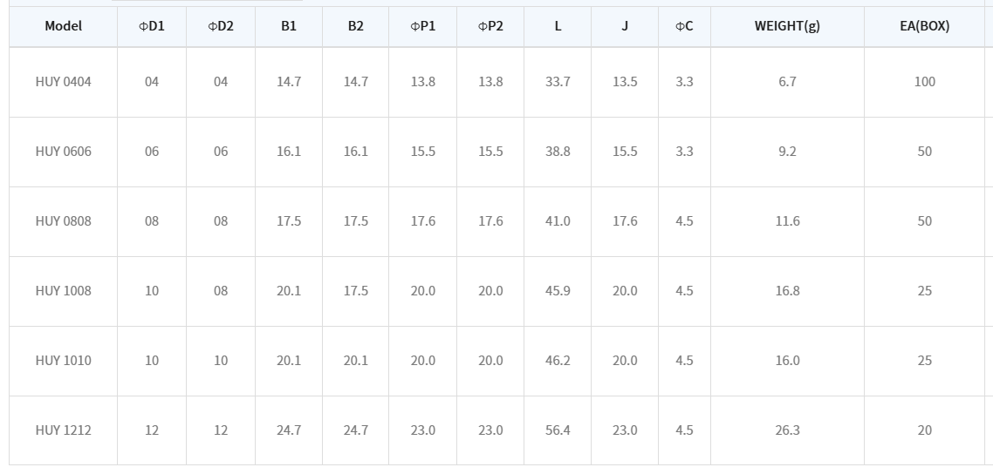Click L value 56.4 in last row
Screen dimensions: 993x474
click(558, 430)
